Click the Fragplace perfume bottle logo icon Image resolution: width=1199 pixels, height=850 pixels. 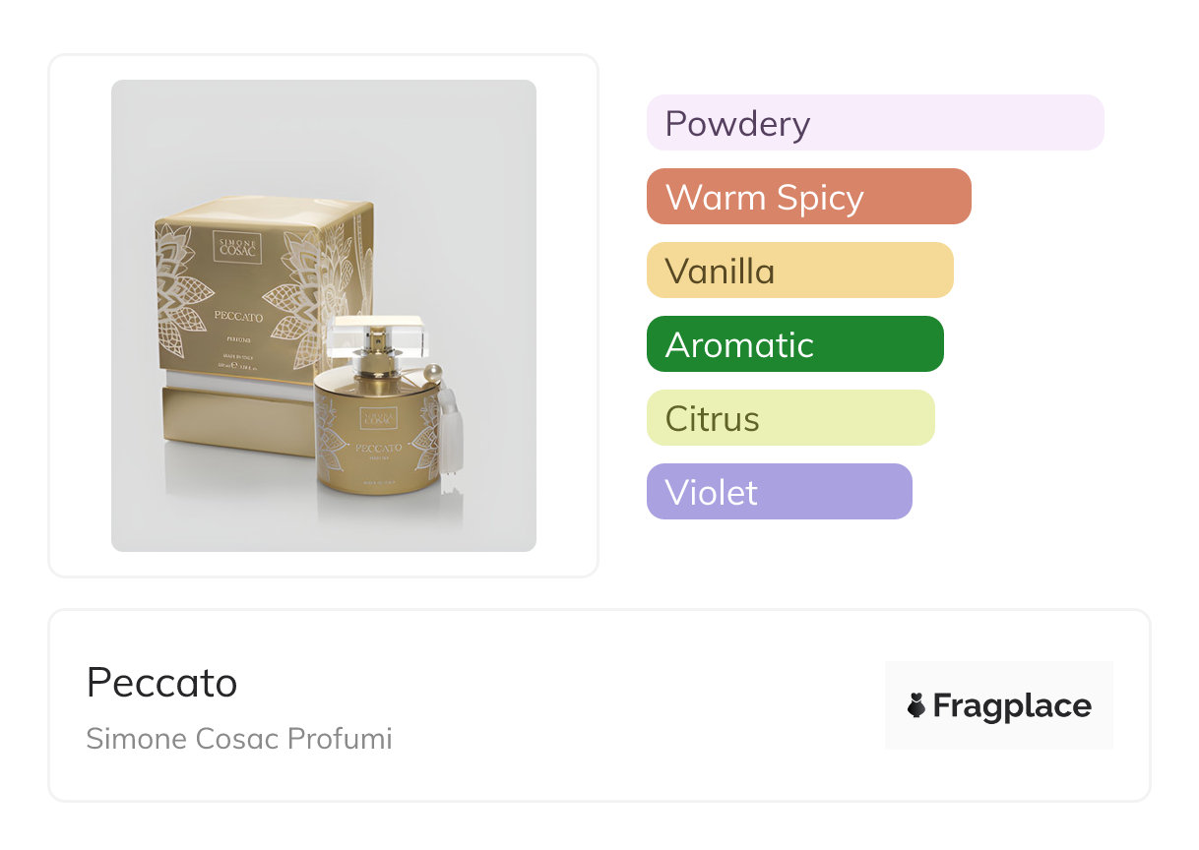[916, 705]
